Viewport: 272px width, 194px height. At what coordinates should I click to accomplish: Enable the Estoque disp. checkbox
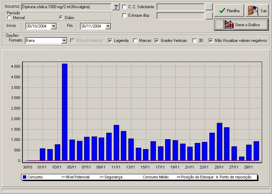click(124, 15)
